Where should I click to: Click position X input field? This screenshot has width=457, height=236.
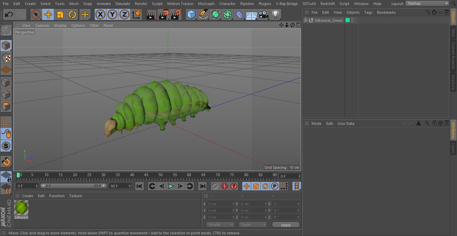pos(220,204)
